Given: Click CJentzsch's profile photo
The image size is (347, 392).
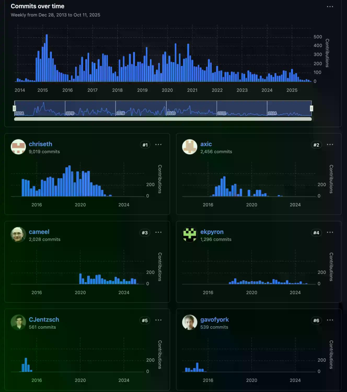Looking at the screenshot, I should [x=18, y=322].
